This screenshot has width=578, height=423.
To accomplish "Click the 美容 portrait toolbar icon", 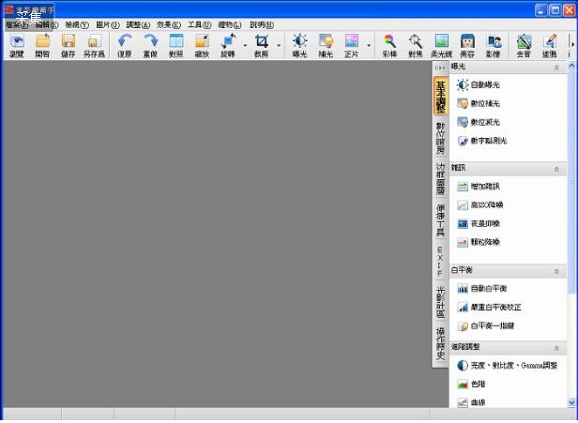I will coord(466,43).
